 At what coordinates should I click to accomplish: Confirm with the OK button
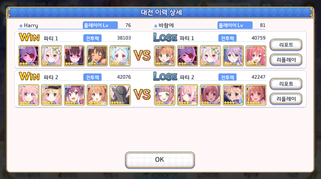pos(160,160)
